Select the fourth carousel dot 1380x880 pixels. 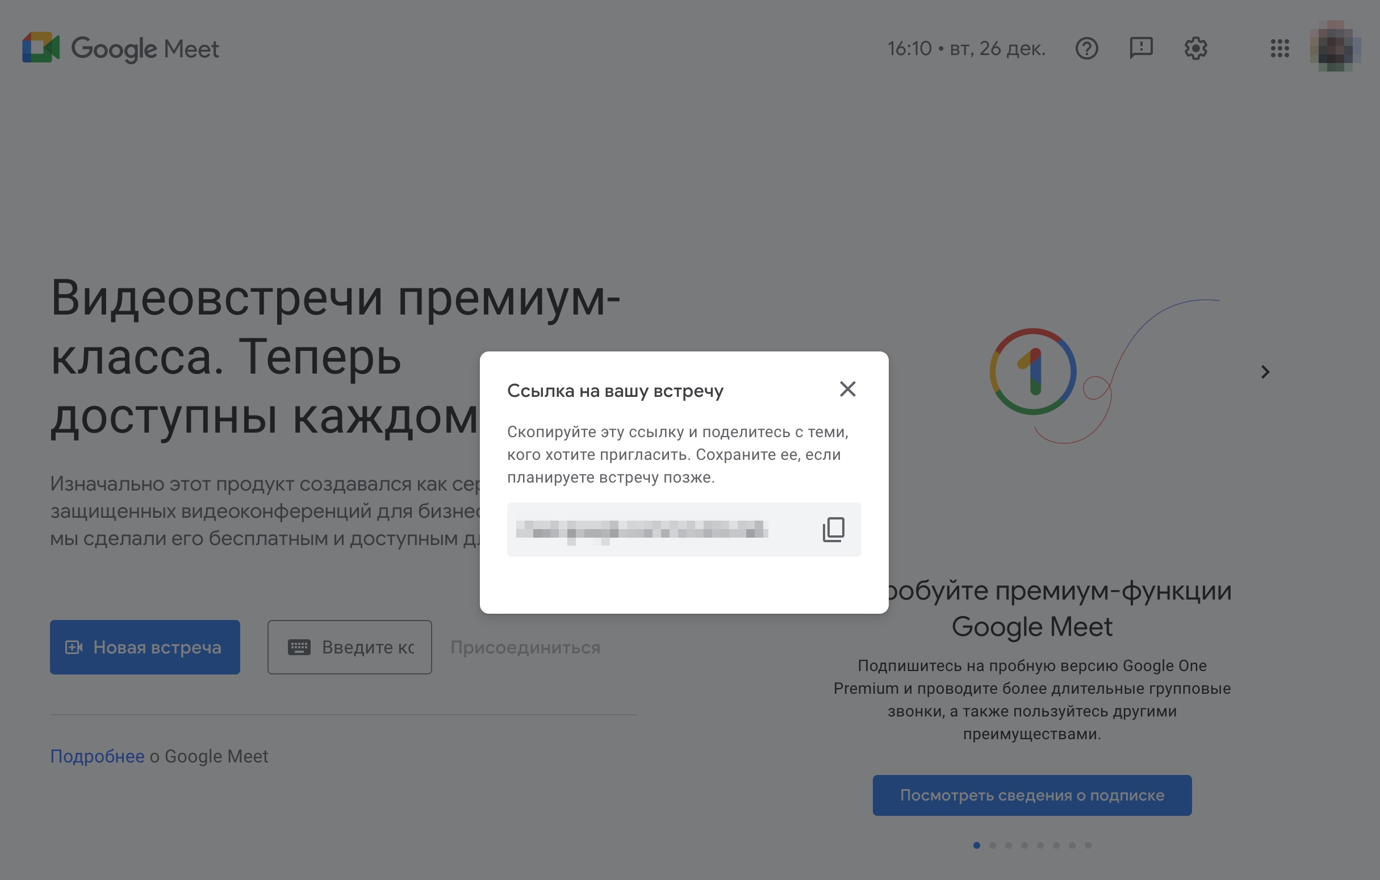[1024, 845]
